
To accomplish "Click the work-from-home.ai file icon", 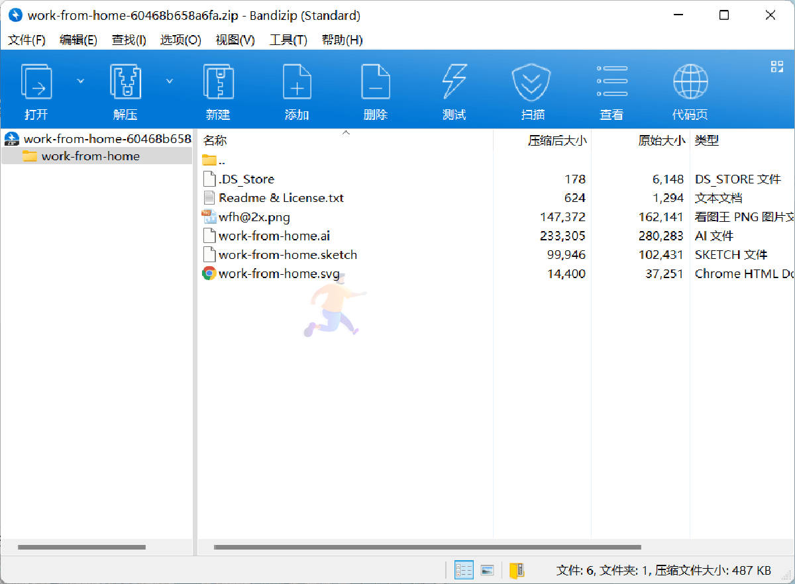I will coord(209,236).
